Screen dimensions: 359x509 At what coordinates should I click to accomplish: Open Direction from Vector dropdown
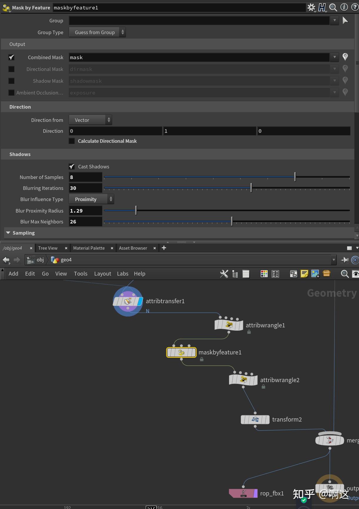91,120
